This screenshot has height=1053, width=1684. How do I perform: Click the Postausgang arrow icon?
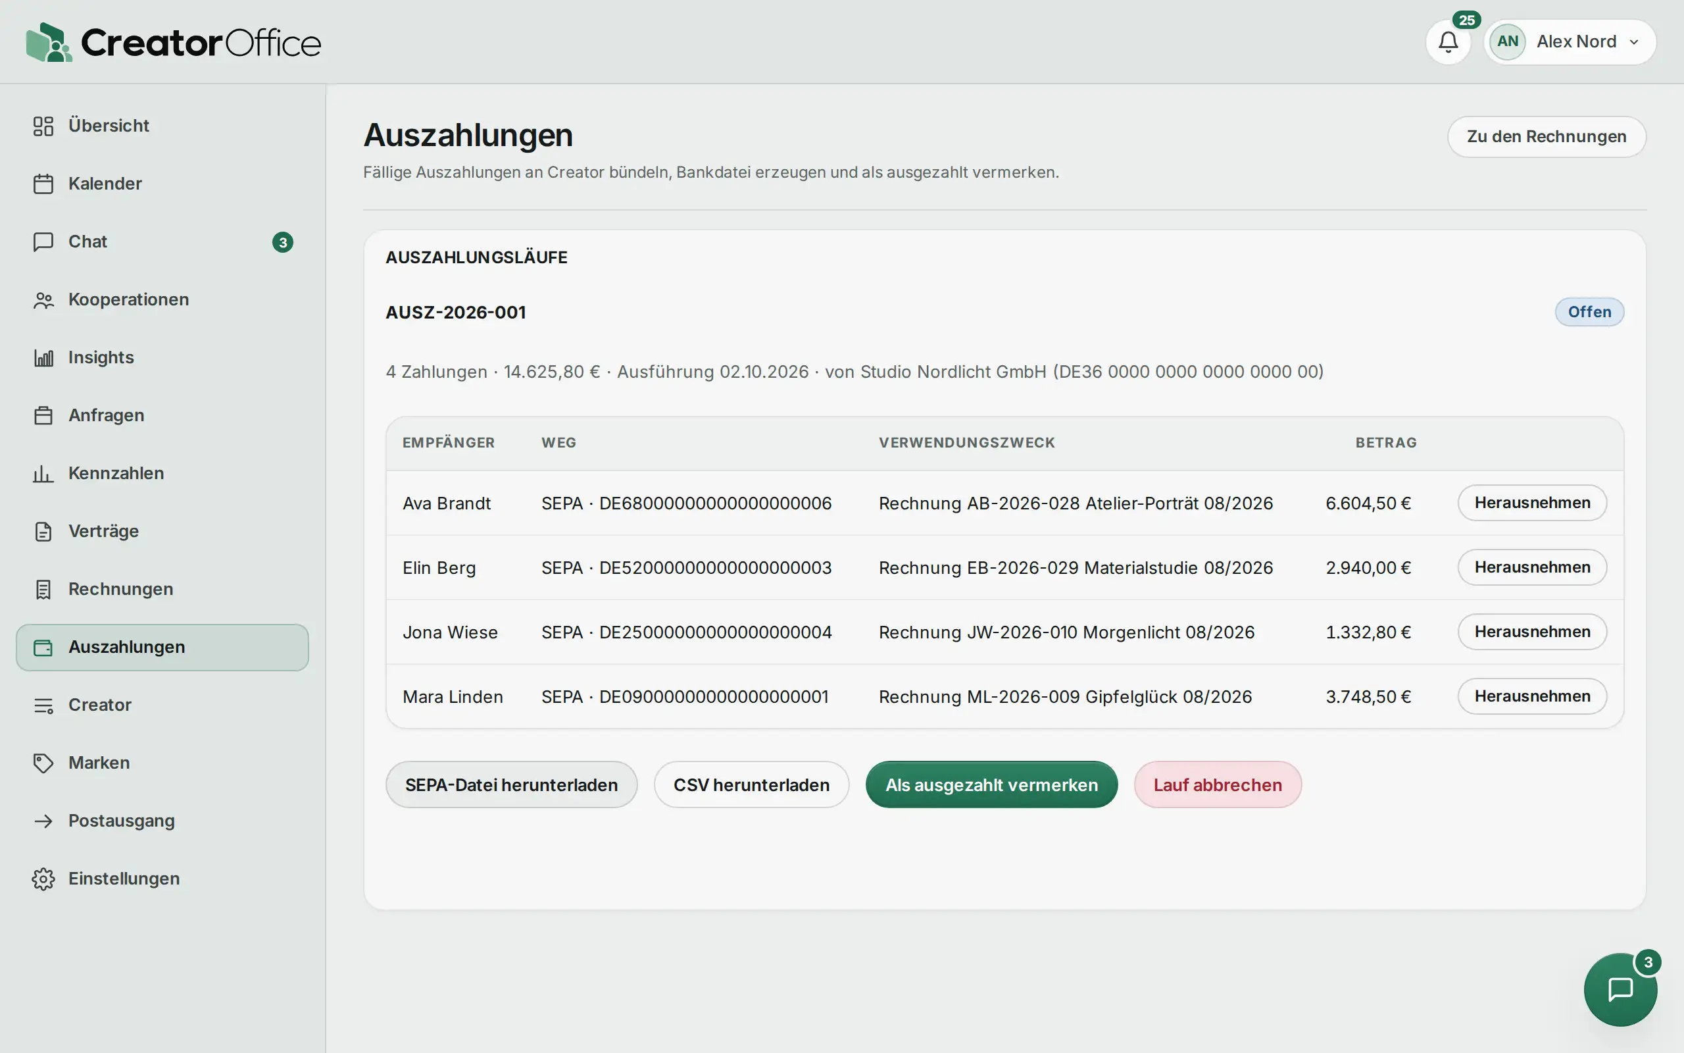coord(43,821)
